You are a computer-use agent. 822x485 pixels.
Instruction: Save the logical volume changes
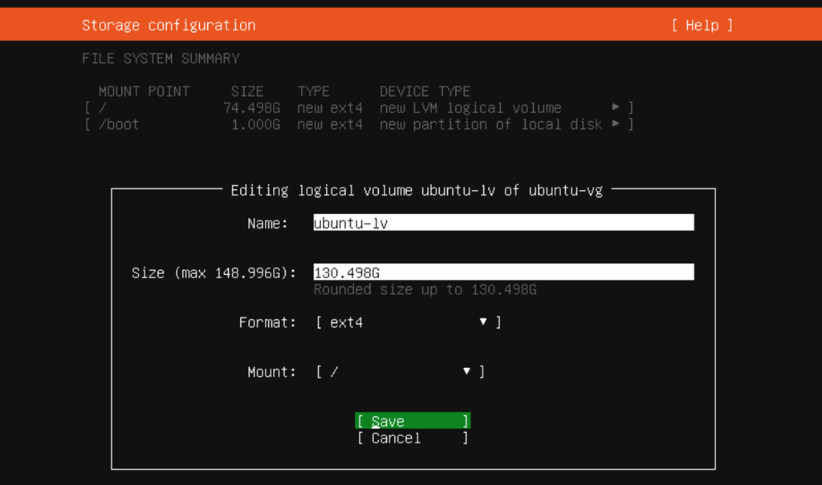pos(412,420)
